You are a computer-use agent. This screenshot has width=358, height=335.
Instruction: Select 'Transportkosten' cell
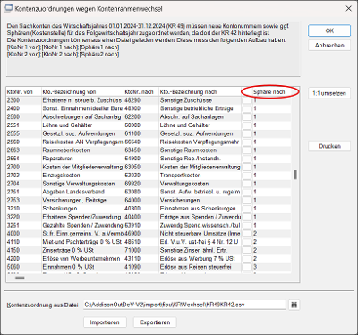pos(180,176)
